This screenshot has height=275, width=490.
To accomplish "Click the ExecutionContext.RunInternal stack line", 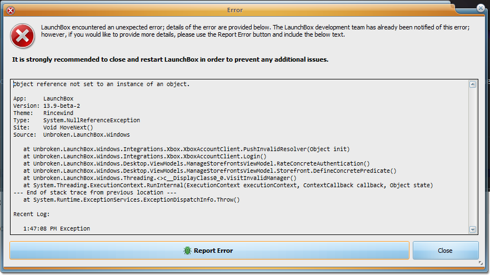I will tap(228, 185).
